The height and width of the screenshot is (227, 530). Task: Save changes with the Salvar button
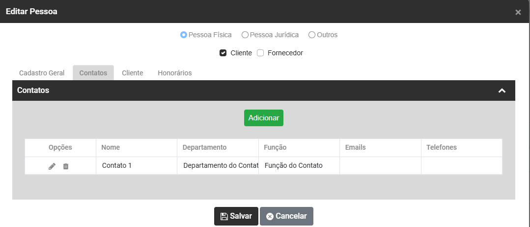click(236, 216)
